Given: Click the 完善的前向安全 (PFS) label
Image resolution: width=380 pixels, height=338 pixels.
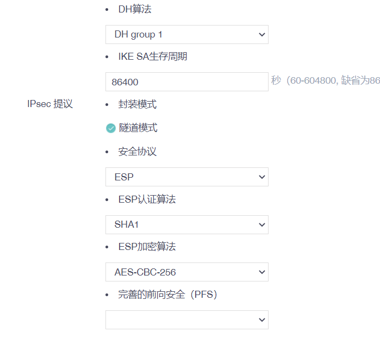Looking at the screenshot, I should point(167,295).
